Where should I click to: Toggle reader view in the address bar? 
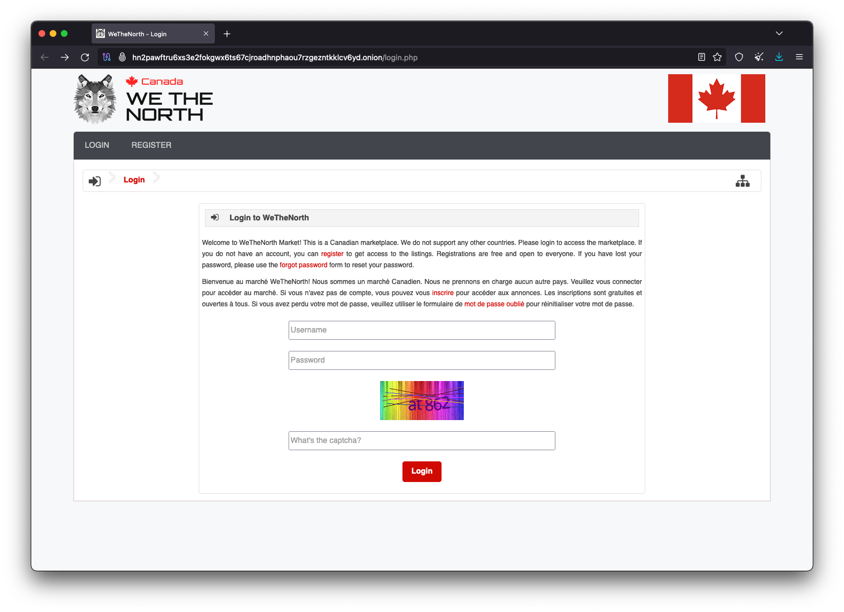tap(702, 57)
